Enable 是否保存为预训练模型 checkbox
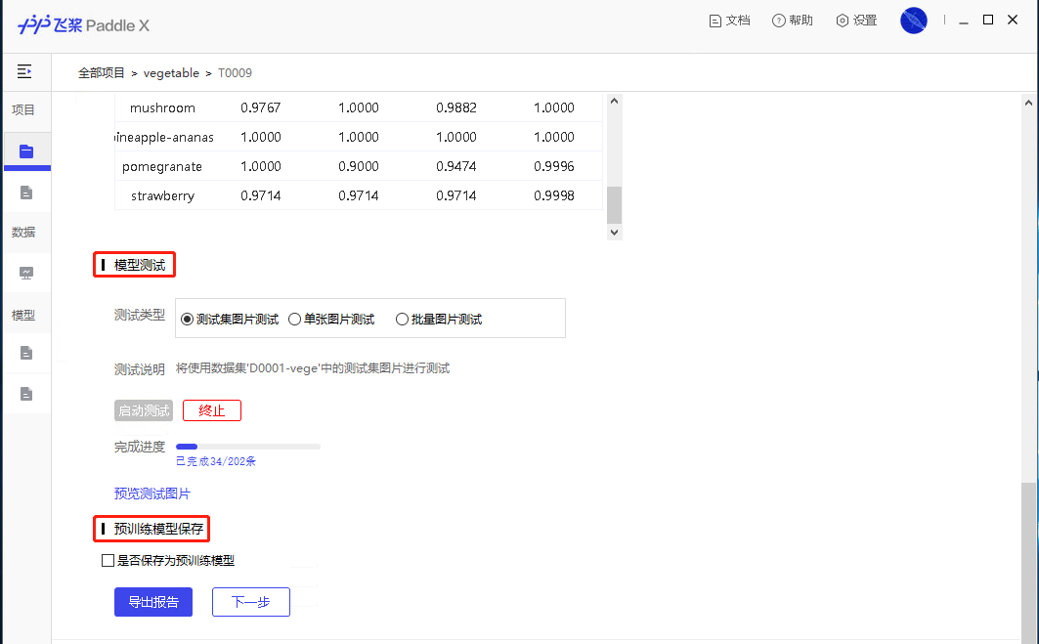1039x644 pixels. pos(108,561)
